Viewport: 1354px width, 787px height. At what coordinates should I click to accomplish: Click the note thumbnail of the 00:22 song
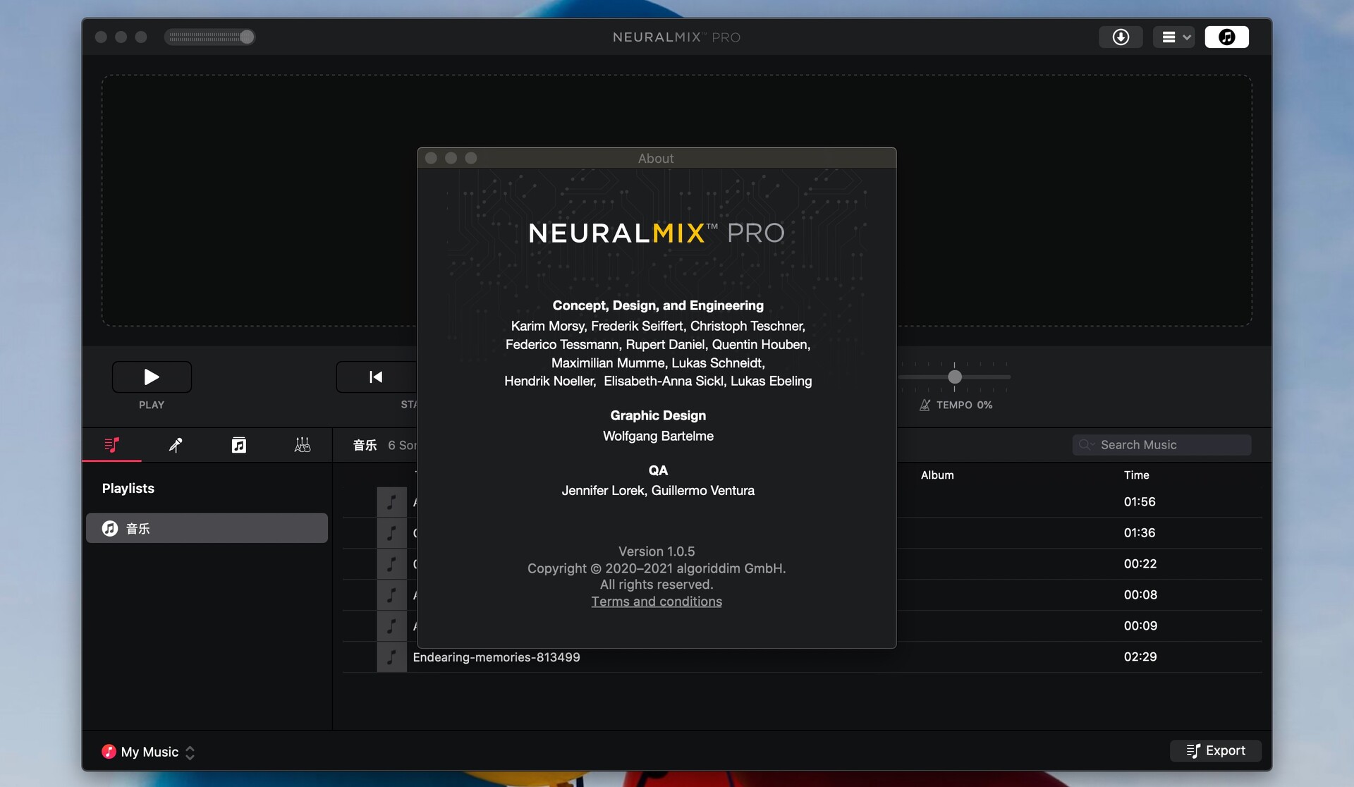tap(391, 564)
